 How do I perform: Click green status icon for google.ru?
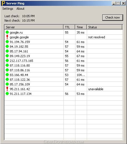point(7,32)
